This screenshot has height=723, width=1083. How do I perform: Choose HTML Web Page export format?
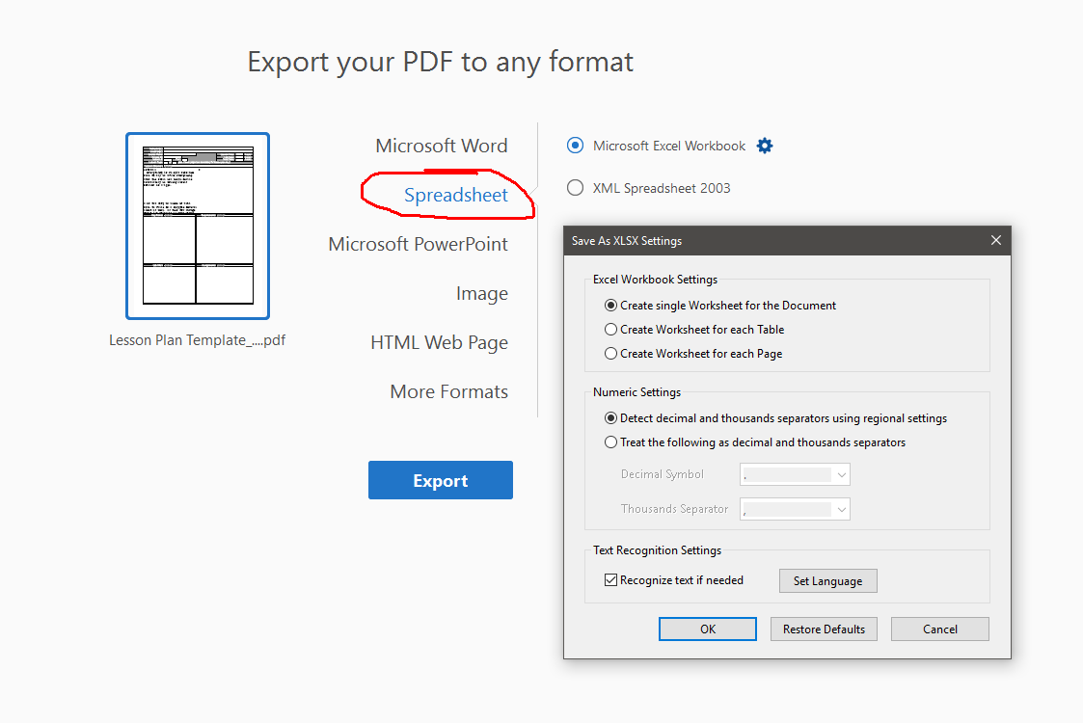(439, 343)
